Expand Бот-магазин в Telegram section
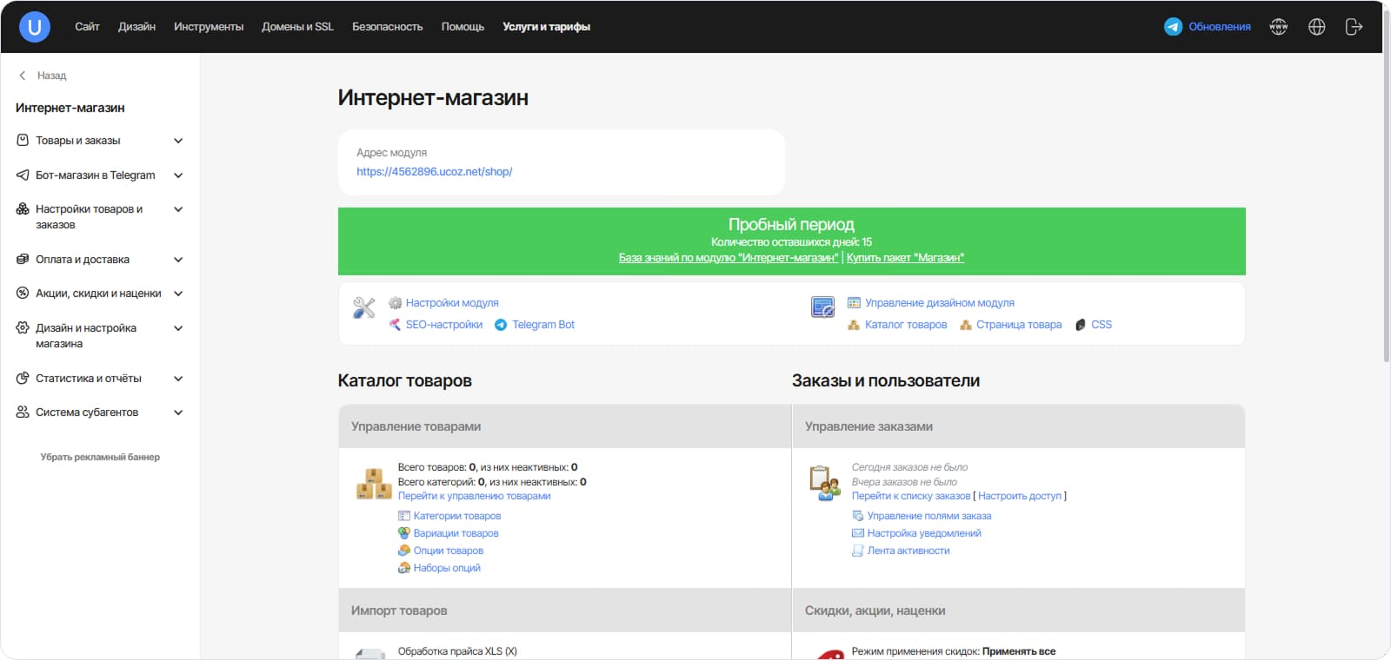Image resolution: width=1391 pixels, height=660 pixels. (x=178, y=175)
